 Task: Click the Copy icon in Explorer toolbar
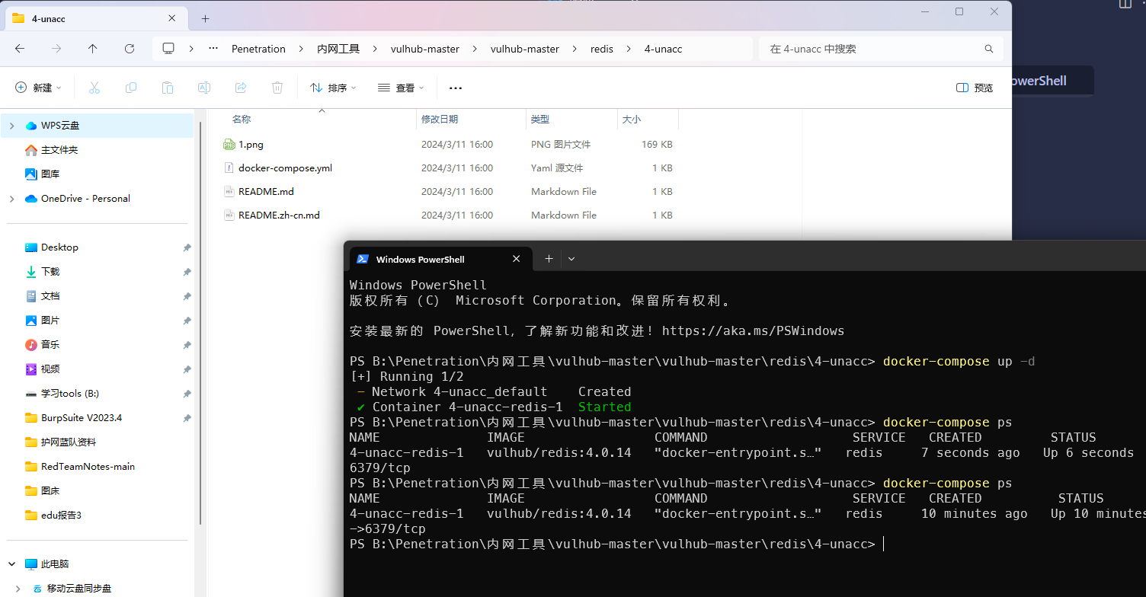point(131,88)
